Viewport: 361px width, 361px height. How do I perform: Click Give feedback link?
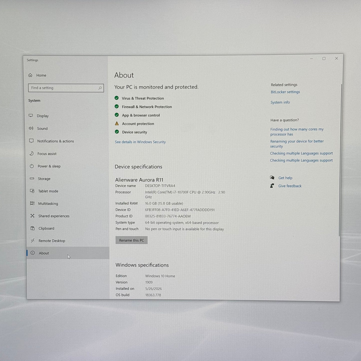pos(290,186)
